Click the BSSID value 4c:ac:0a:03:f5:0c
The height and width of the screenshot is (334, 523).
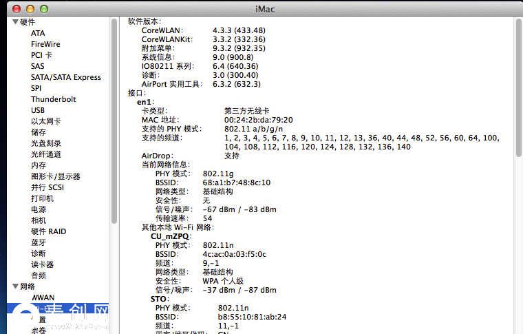(x=234, y=254)
